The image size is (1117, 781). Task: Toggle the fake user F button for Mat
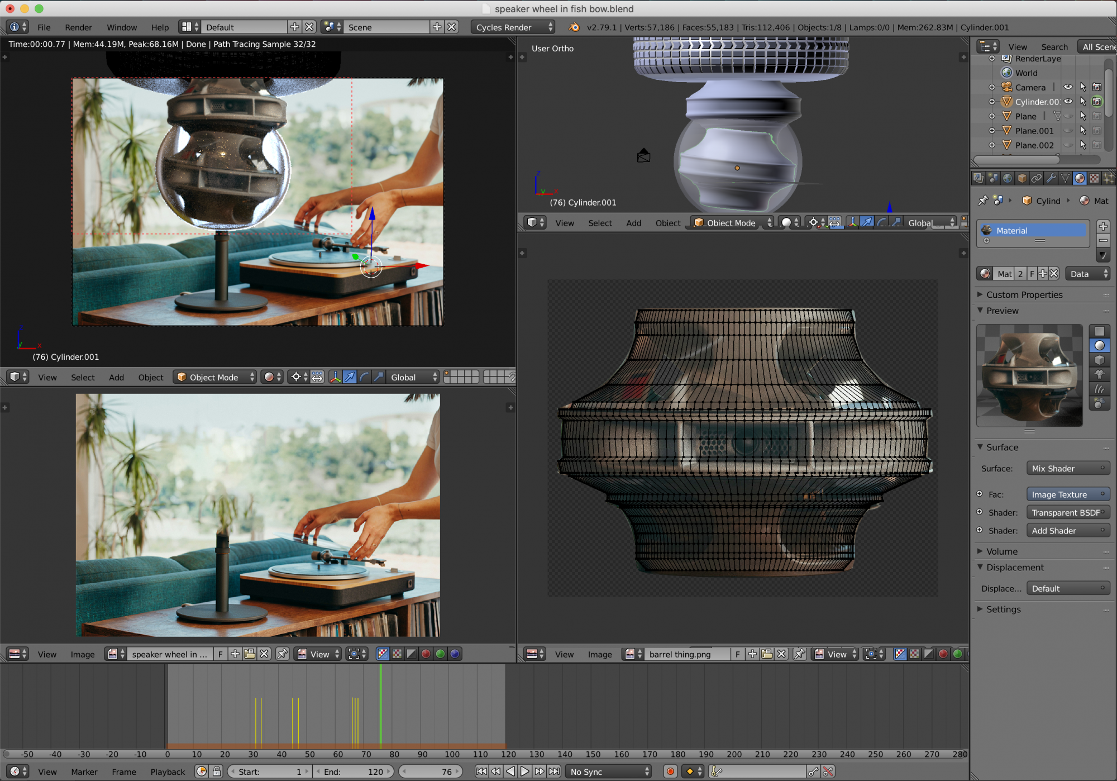1032,274
